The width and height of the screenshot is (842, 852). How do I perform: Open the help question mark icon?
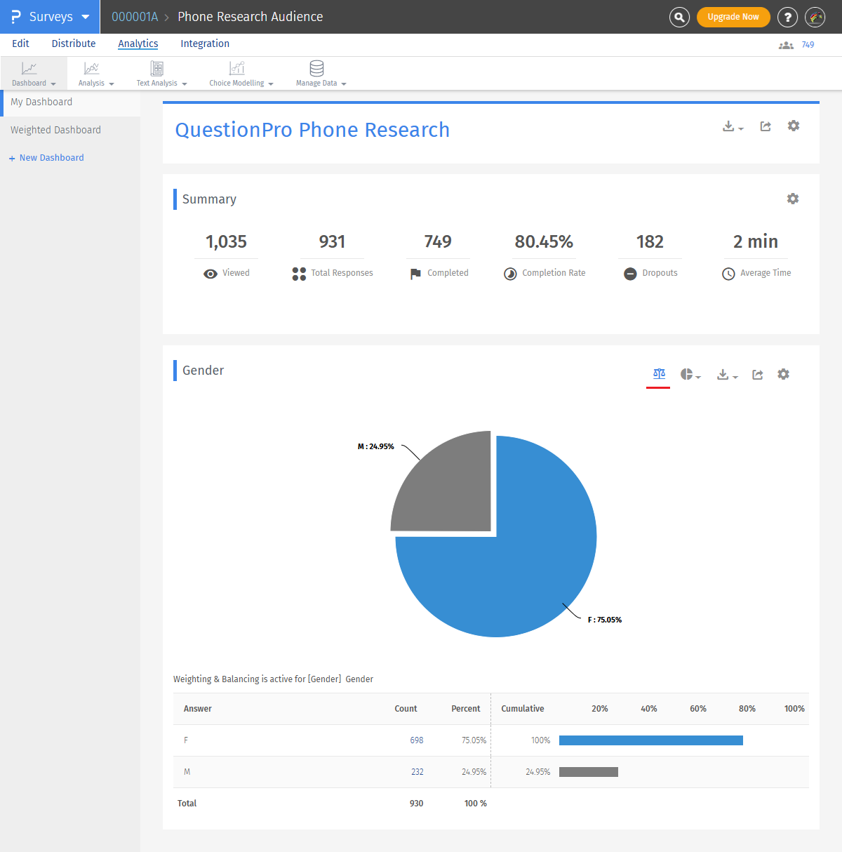[x=788, y=17]
